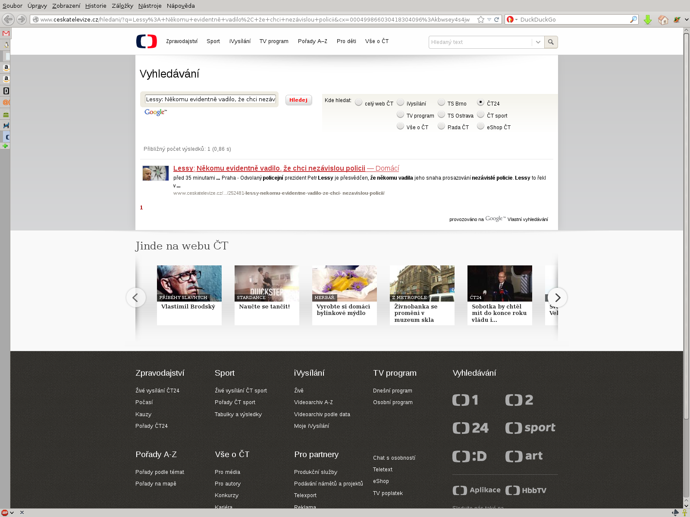This screenshot has height=517, width=690.
Task: Go back with the browser back arrow
Action: point(8,19)
